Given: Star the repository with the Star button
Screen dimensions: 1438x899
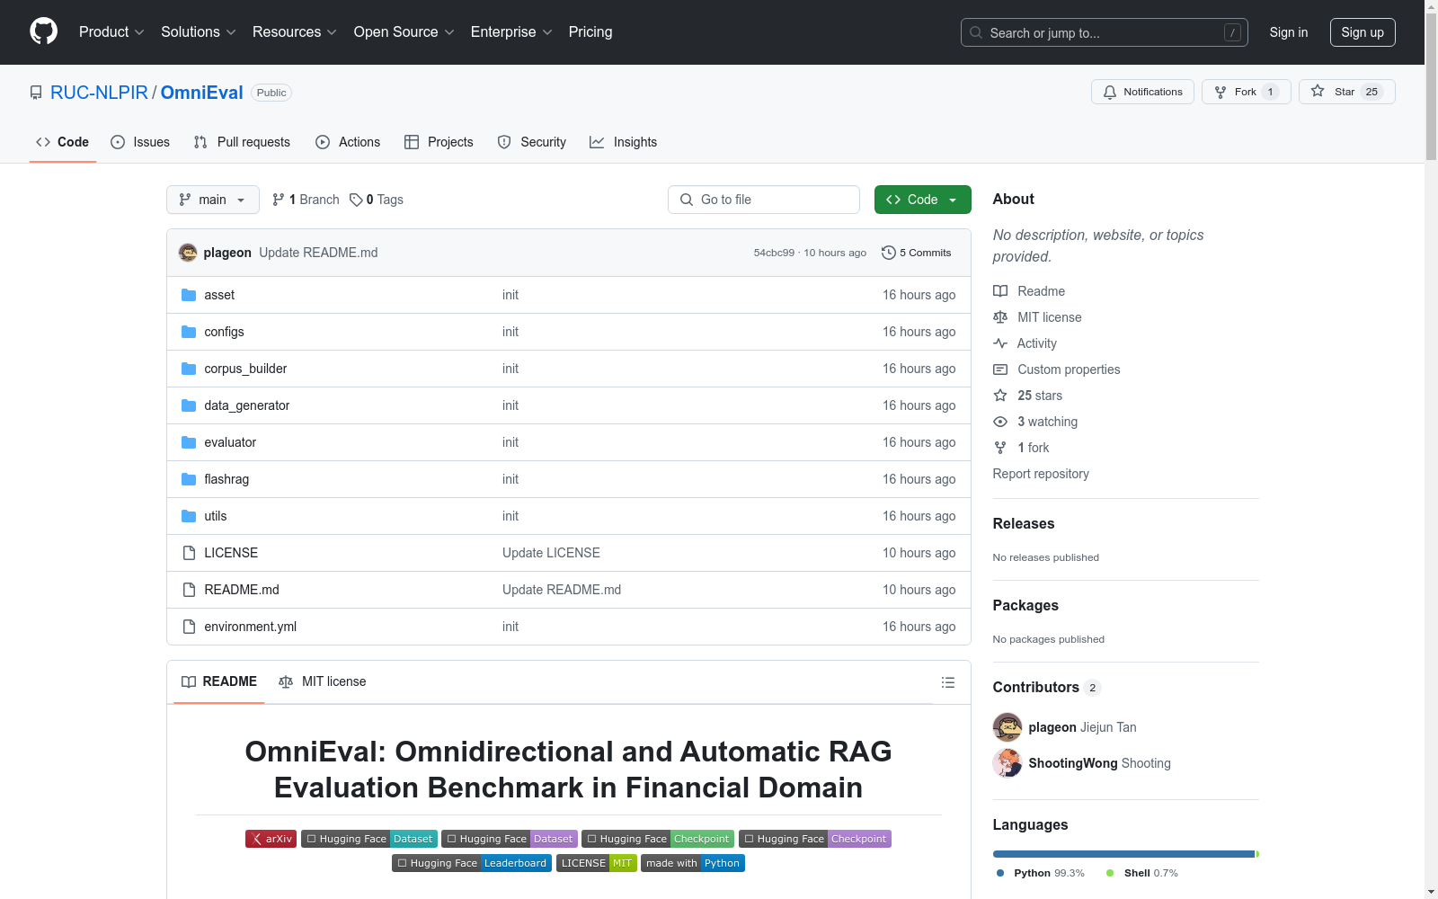Looking at the screenshot, I should pos(1347,92).
